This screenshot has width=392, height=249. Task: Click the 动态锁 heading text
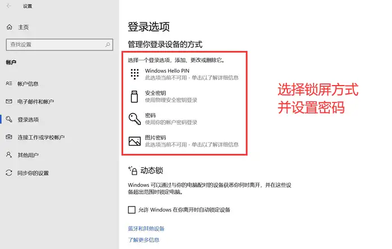pyautogui.click(x=152, y=171)
